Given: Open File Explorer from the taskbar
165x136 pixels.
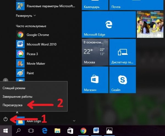Looking at the screenshot, I should [57, 131].
